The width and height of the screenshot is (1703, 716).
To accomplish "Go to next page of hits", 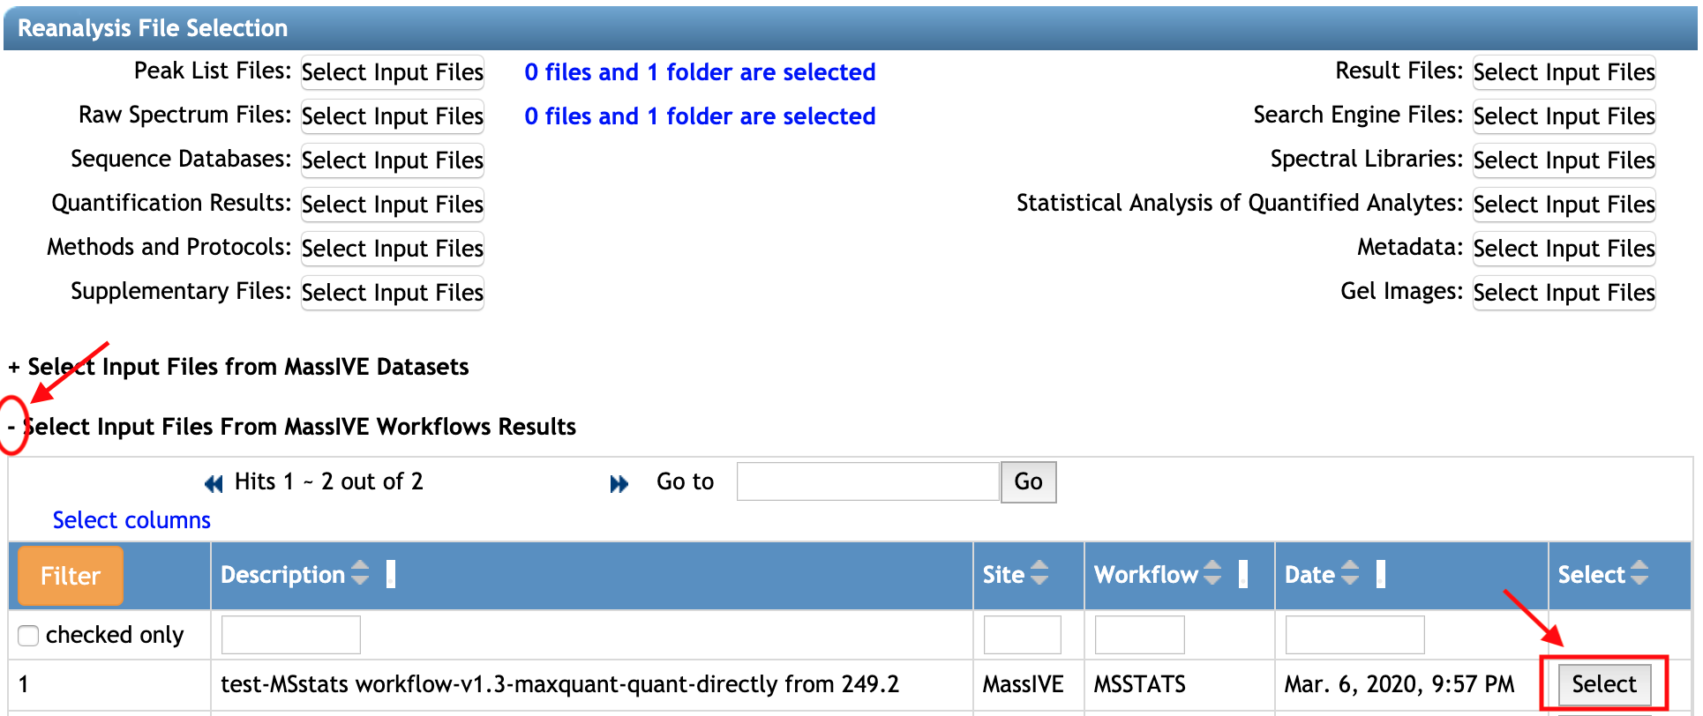I will tap(619, 483).
